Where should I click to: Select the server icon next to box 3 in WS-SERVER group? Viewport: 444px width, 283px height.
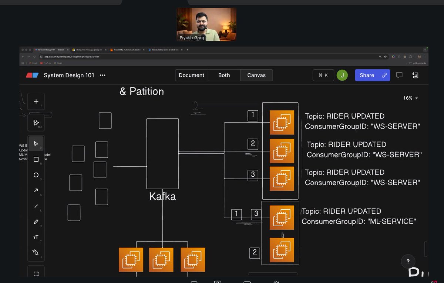(282, 179)
